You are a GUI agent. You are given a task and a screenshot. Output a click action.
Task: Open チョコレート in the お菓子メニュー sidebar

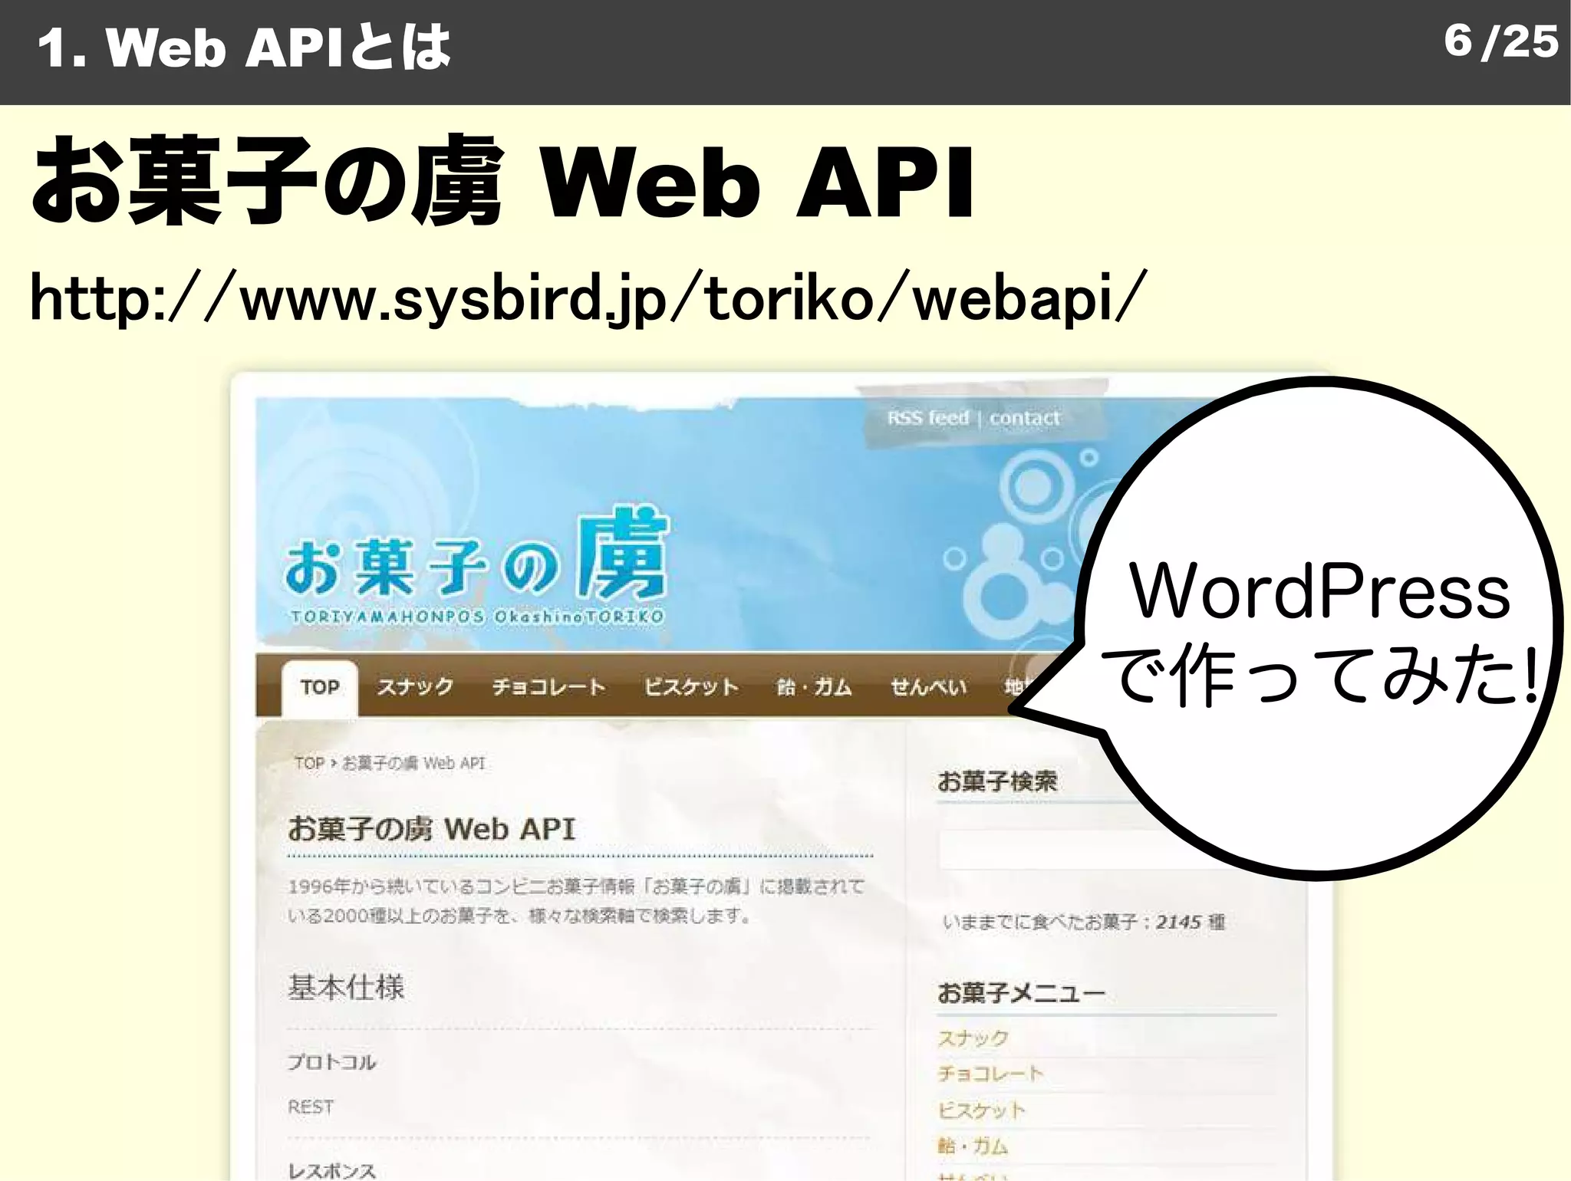click(x=990, y=1074)
